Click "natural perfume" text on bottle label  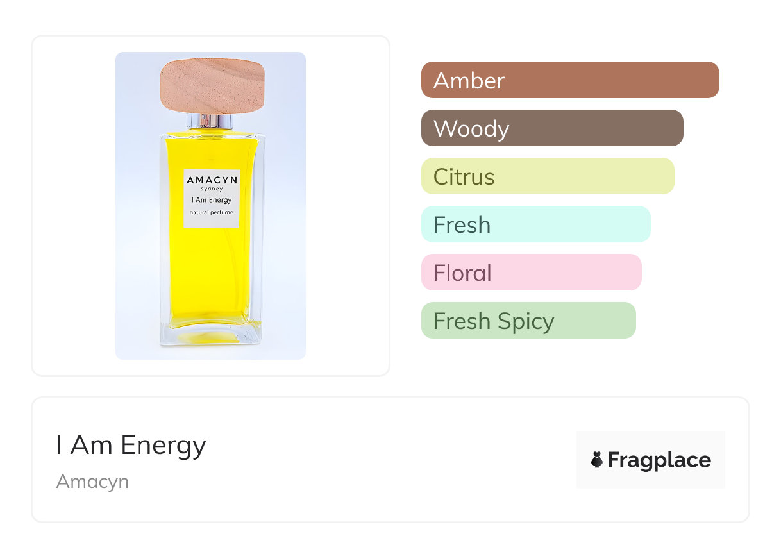point(212,212)
